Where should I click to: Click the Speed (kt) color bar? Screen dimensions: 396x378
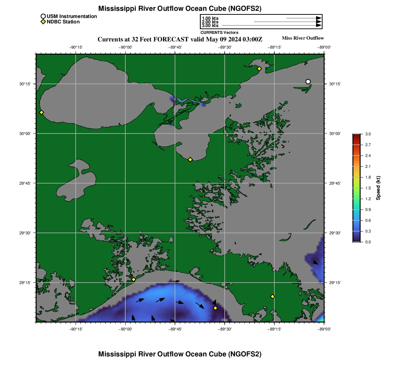pyautogui.click(x=356, y=188)
